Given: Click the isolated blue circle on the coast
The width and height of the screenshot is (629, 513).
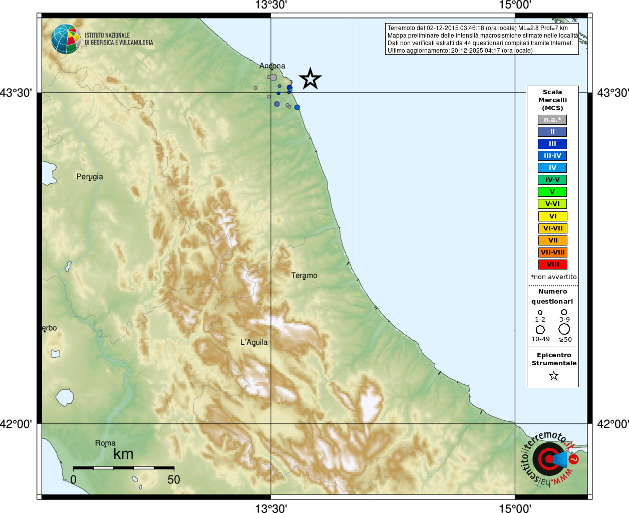Looking at the screenshot, I should coord(297,107).
